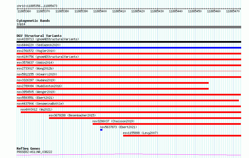Viewport: 249px width, 158px height.
Task: Open nsv3286037 (Chaisson2019) label
Action: click(113, 121)
